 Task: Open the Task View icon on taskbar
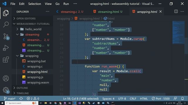coord(41,103)
